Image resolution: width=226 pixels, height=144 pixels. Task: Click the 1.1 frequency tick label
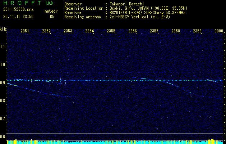pos(3,47)
